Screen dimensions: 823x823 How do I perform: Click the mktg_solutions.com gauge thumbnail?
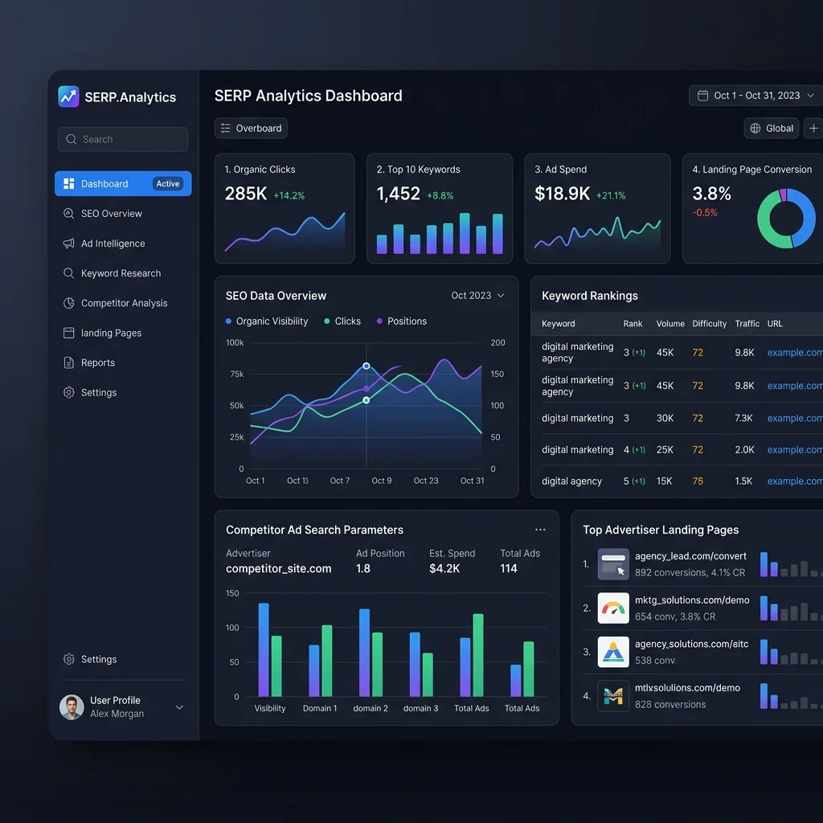[x=613, y=608]
